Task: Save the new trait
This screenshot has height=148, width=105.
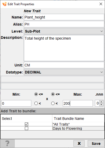Action: coord(96,144)
